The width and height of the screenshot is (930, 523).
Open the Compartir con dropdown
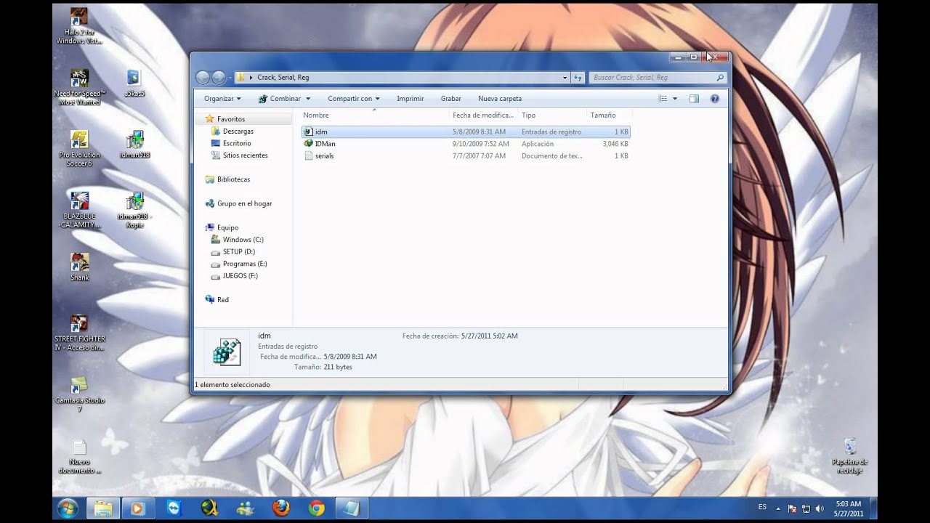tap(354, 99)
